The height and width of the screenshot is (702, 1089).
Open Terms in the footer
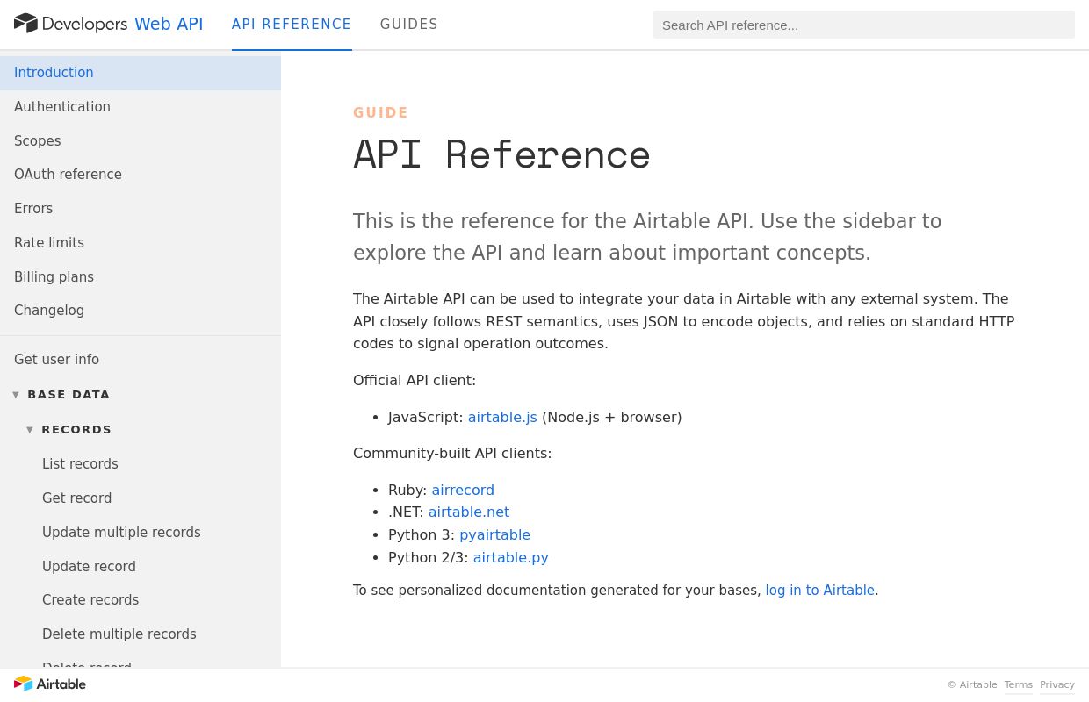click(x=1019, y=685)
